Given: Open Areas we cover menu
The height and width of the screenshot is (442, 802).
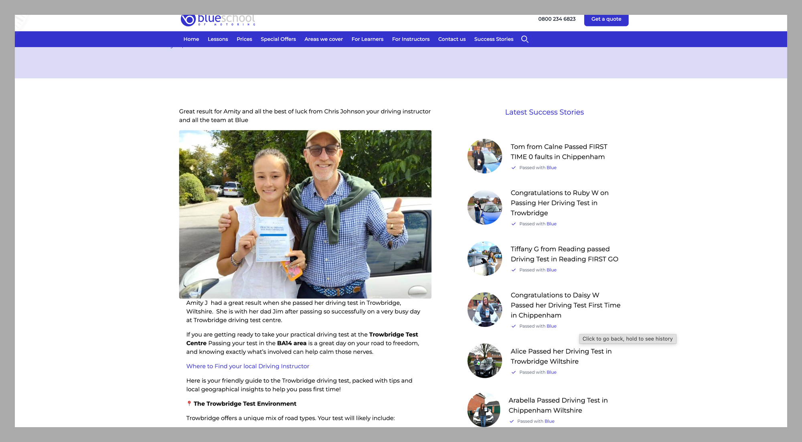Looking at the screenshot, I should click(x=324, y=39).
